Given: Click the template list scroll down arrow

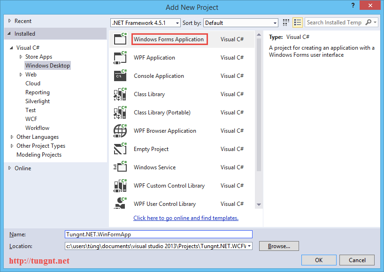Looking at the screenshot, I should tap(259, 205).
